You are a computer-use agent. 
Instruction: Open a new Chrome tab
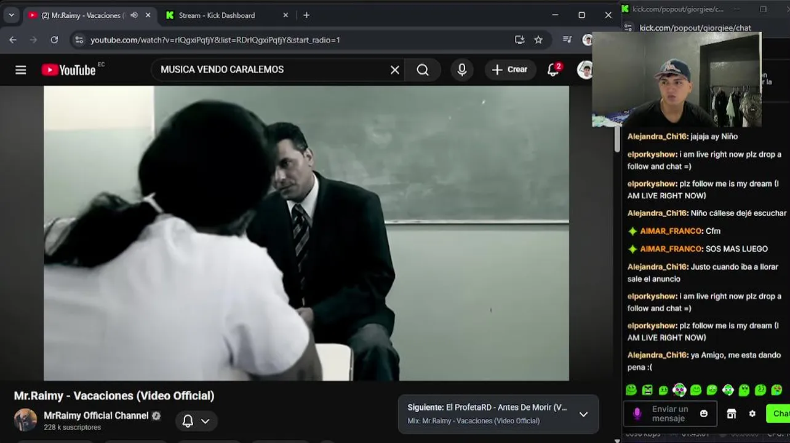306,15
